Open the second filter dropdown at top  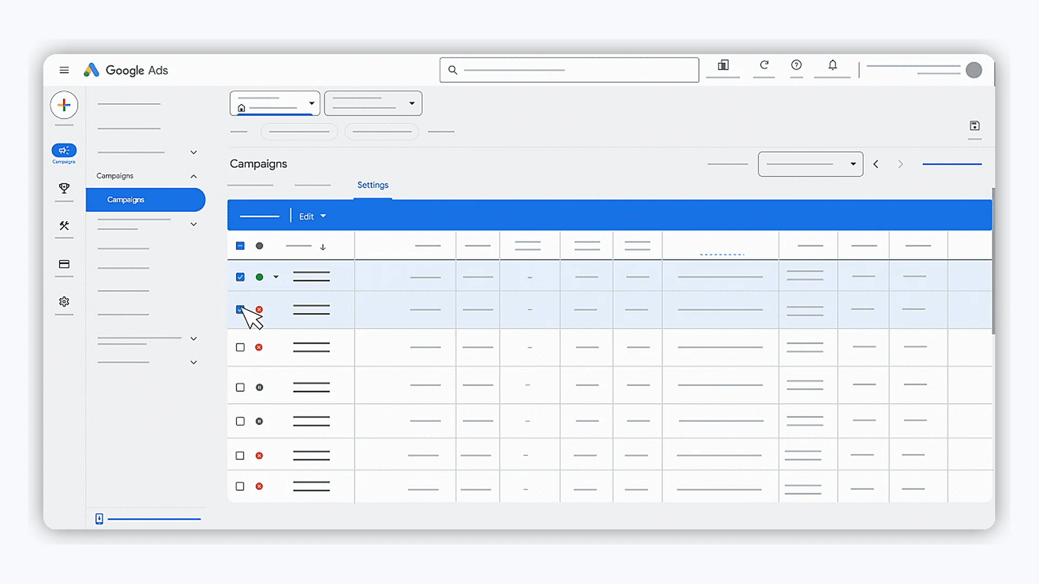click(373, 103)
